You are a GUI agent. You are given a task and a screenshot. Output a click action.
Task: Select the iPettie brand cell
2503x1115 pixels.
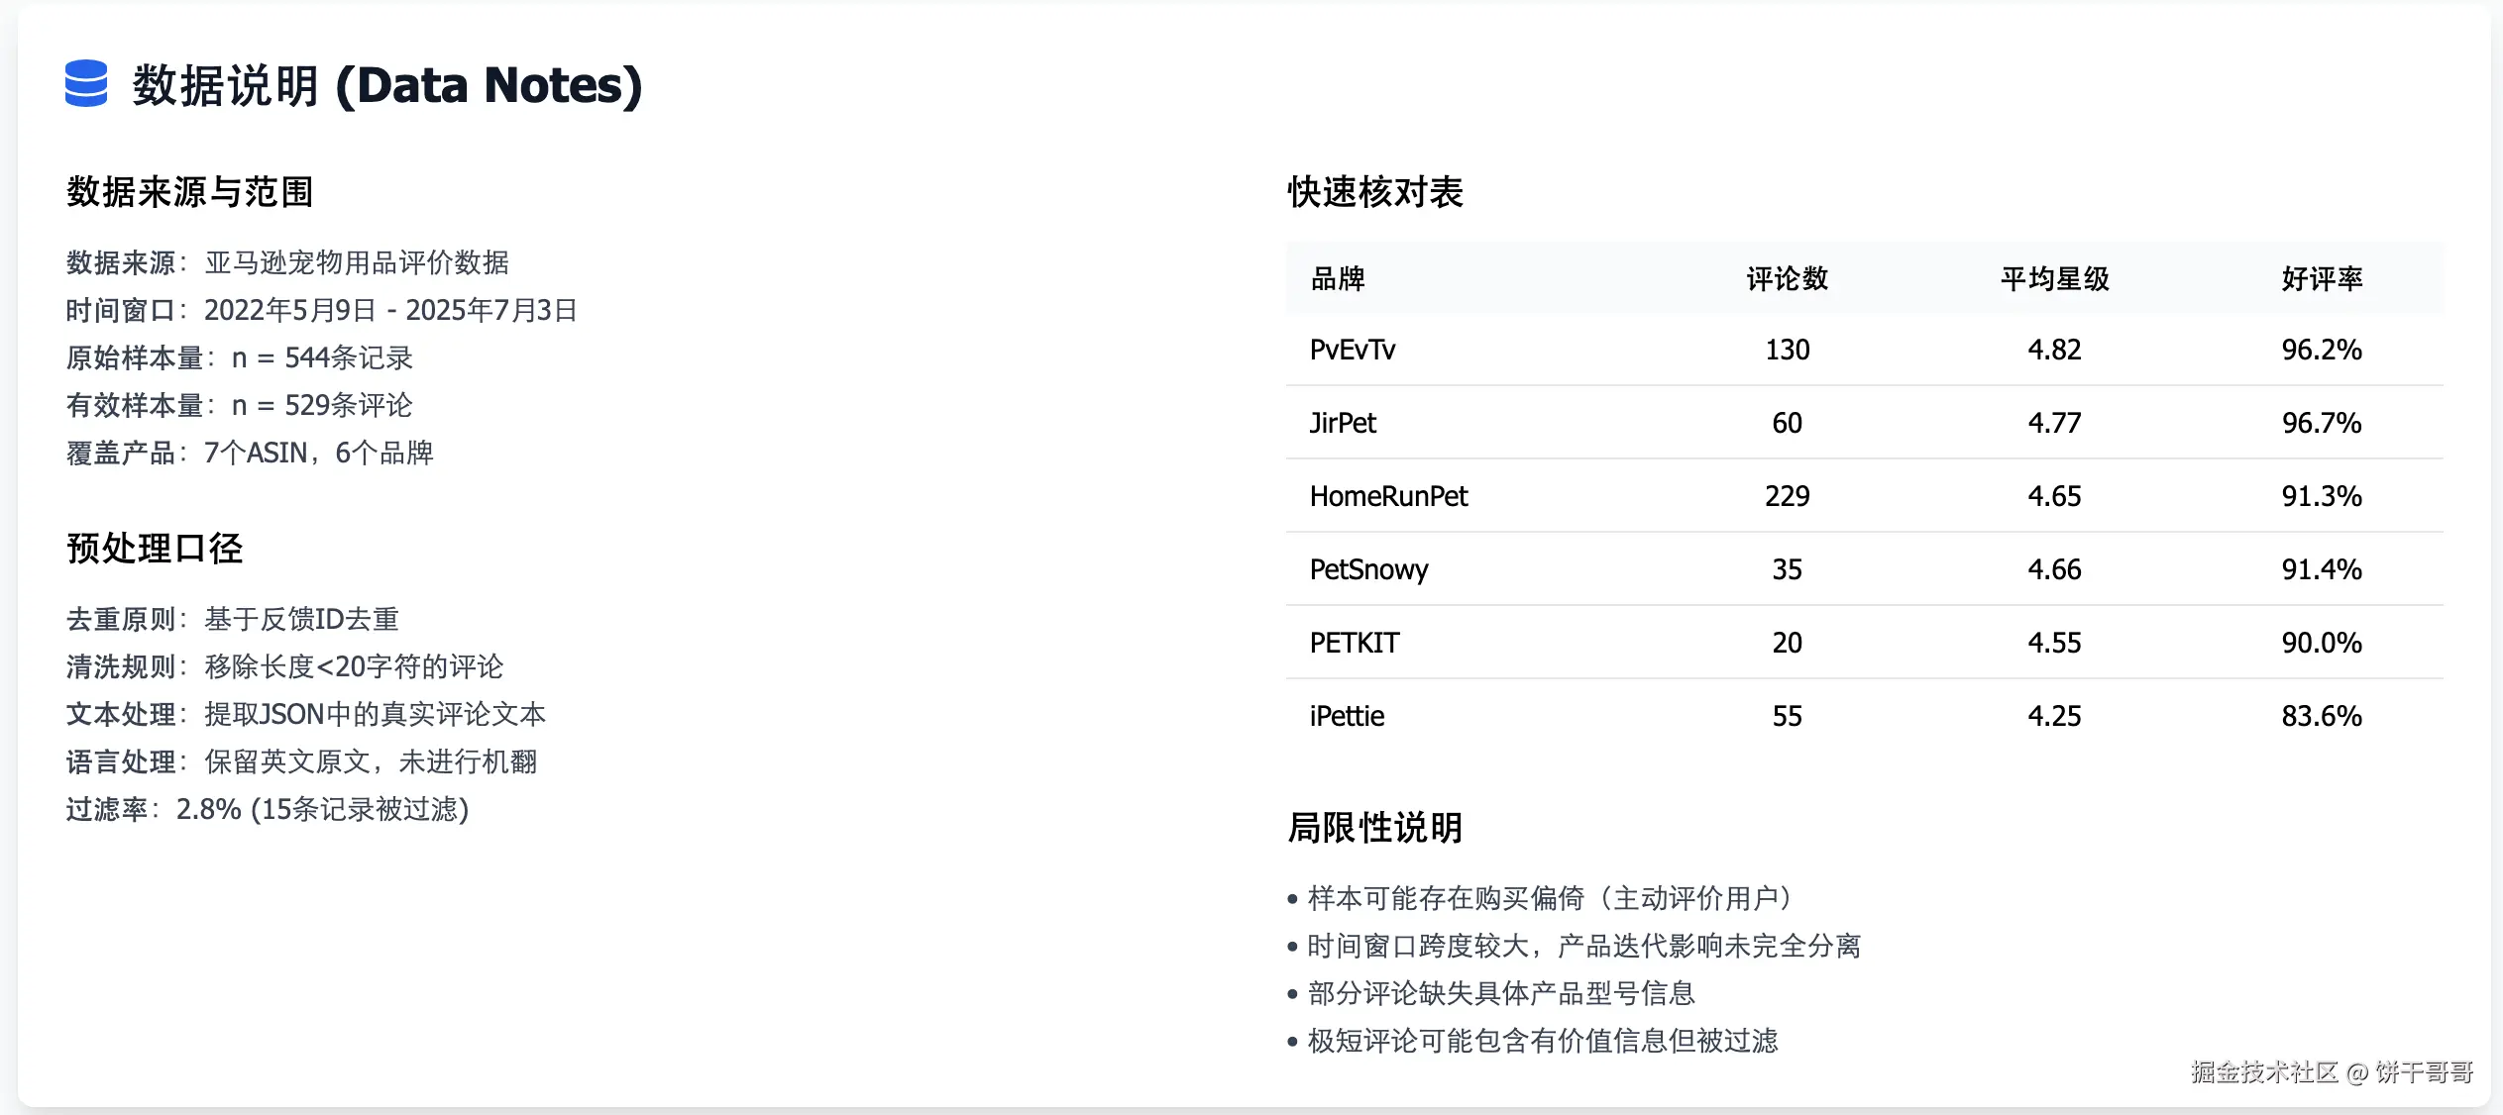(x=1347, y=716)
